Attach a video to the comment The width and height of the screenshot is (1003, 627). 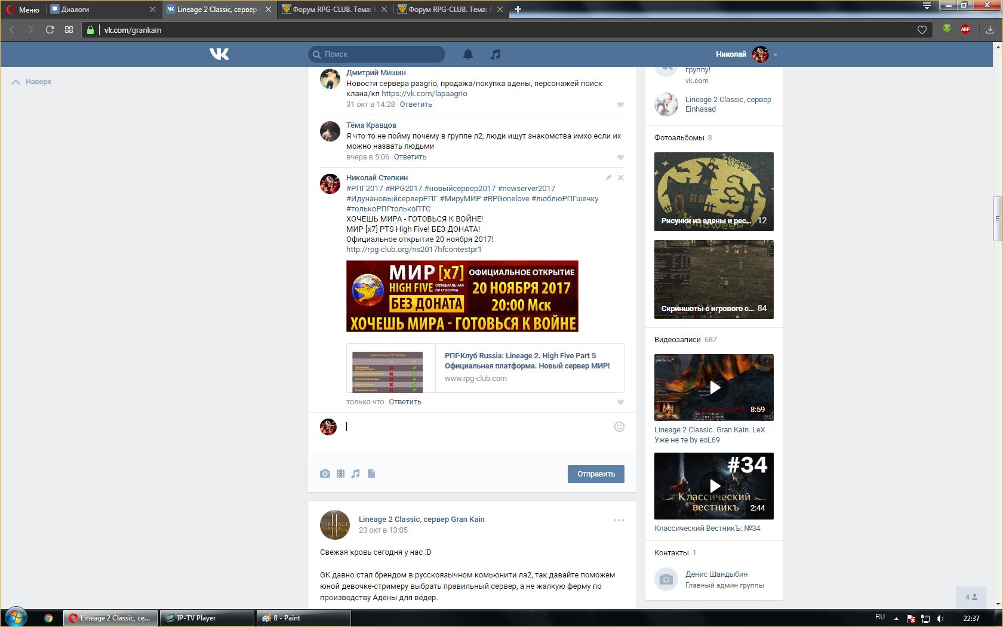[340, 474]
